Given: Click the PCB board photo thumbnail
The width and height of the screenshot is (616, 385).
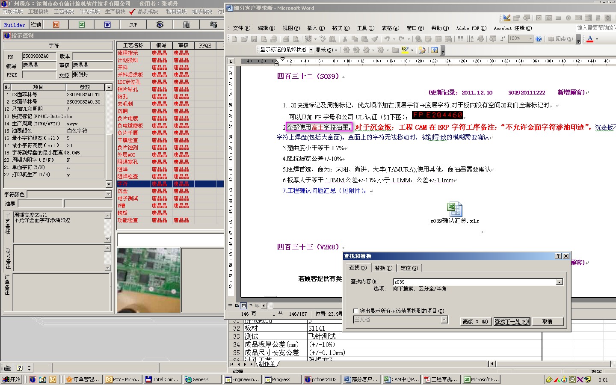Looking at the screenshot, I should pyautogui.click(x=148, y=280).
